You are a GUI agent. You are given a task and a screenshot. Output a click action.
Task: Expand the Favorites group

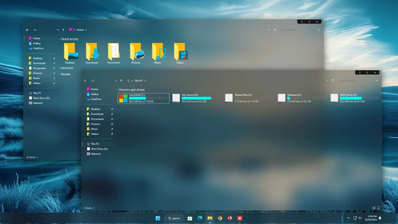(59, 68)
